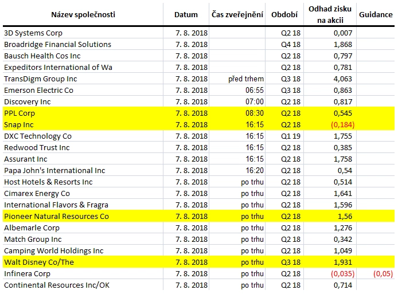
Task: Click the estimate value '0,817'
Action: point(343,101)
